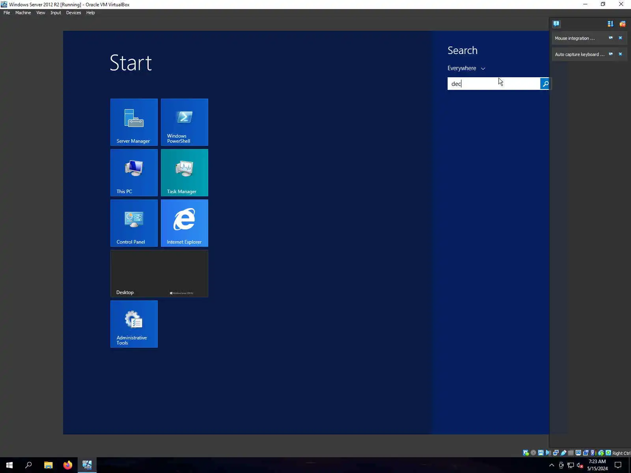Click the arrow icon on the Mouse integration notification
This screenshot has width=631, height=473.
click(611, 38)
